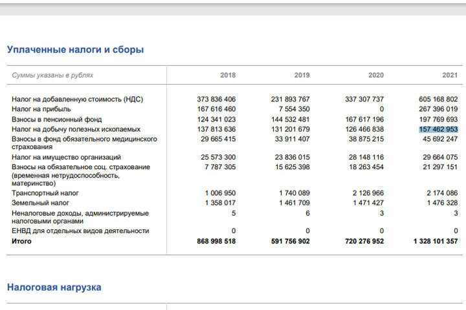Click the mineral tax 2020 value 126 466 838
The height and width of the screenshot is (310, 466).
364,129
